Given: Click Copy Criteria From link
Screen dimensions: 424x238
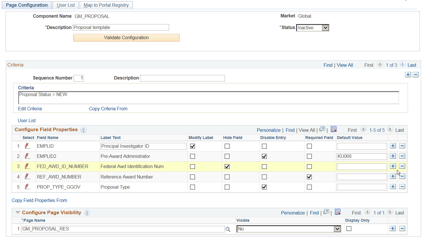Looking at the screenshot, I should click(x=108, y=109).
